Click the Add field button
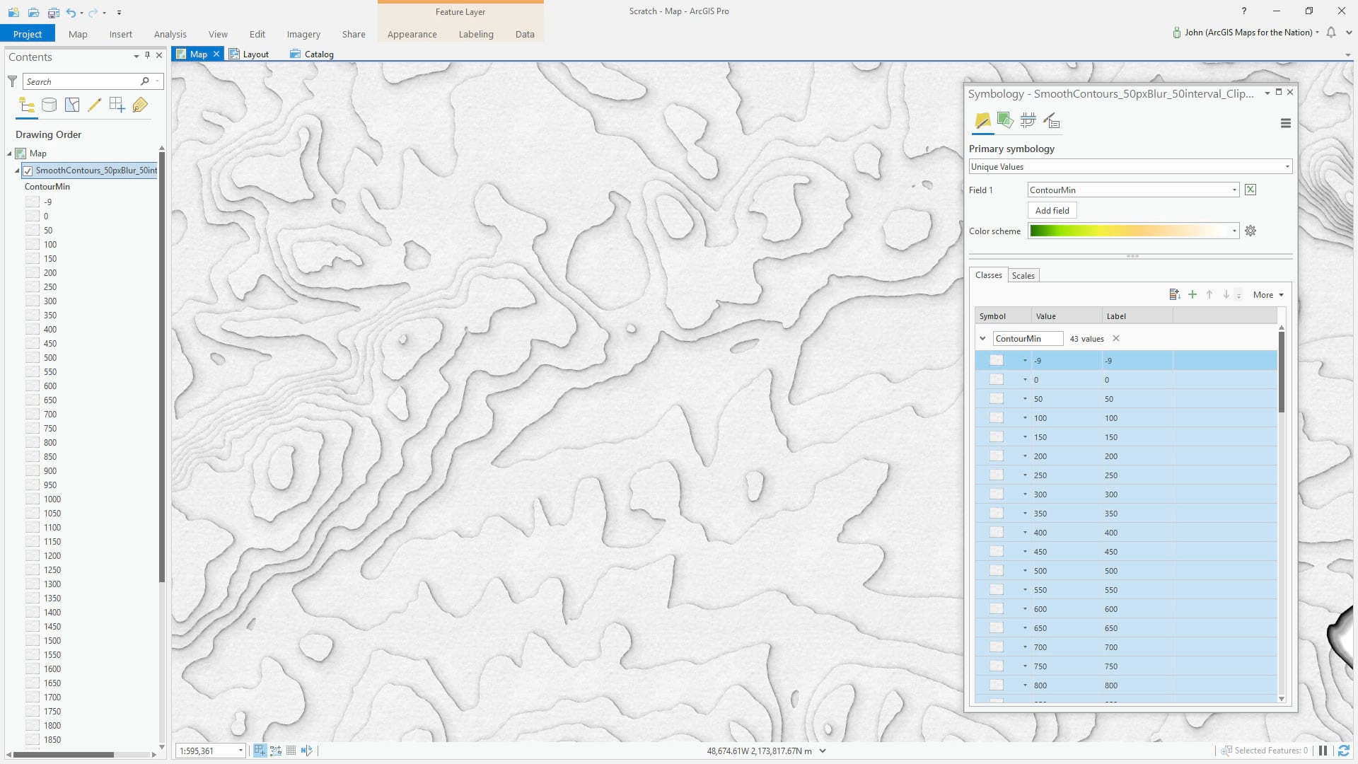 point(1052,211)
